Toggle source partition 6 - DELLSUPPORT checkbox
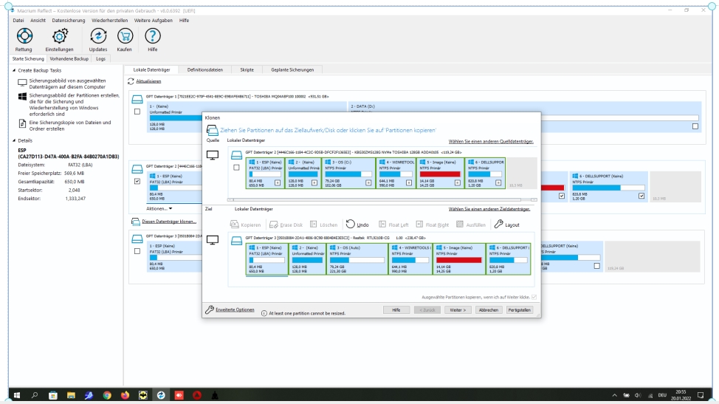Screen dimensions: 719x404 tap(498, 182)
